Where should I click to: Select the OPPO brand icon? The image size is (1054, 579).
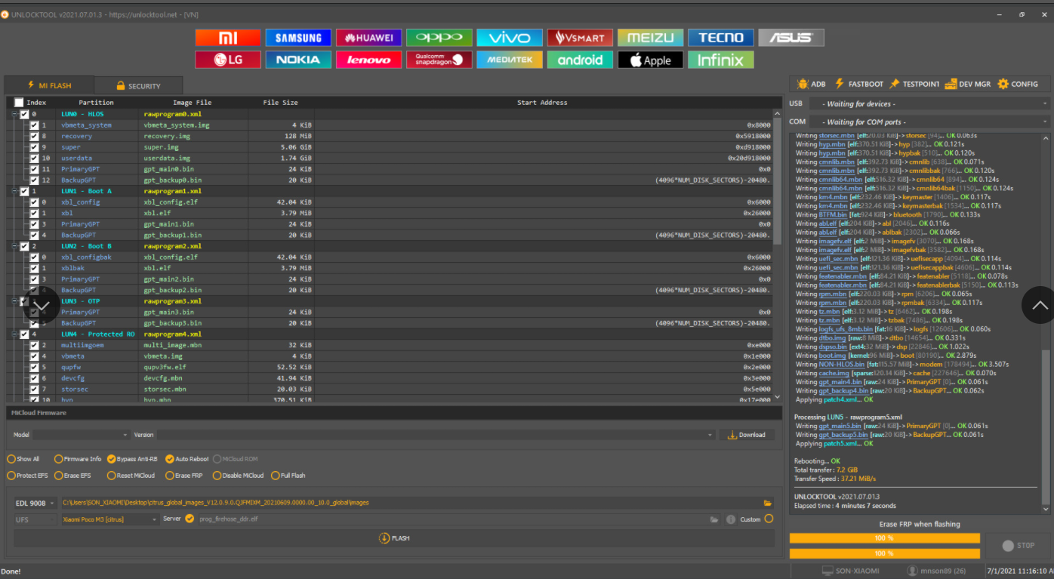coord(439,38)
